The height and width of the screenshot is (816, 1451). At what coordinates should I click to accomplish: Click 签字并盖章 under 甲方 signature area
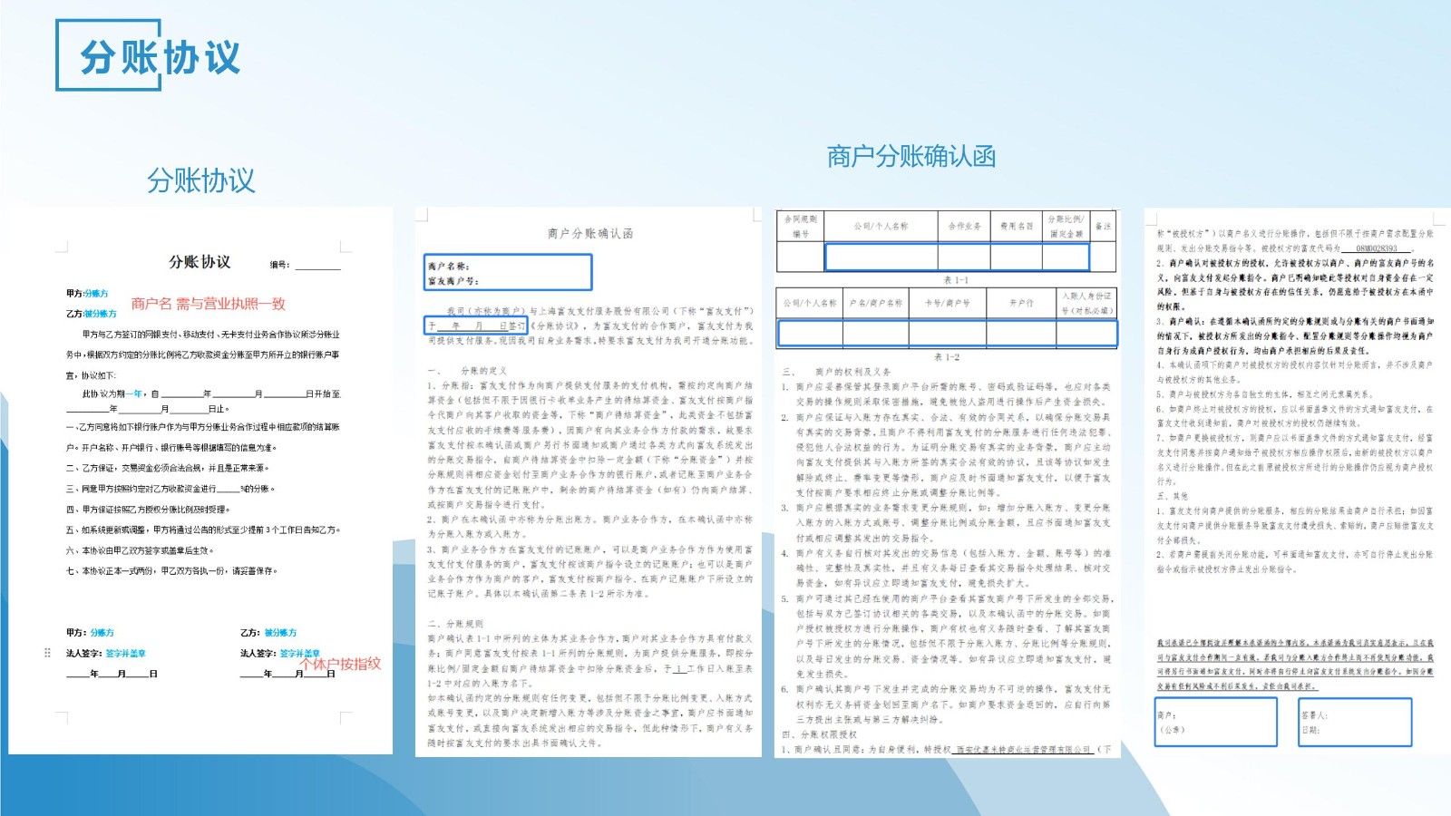(125, 654)
